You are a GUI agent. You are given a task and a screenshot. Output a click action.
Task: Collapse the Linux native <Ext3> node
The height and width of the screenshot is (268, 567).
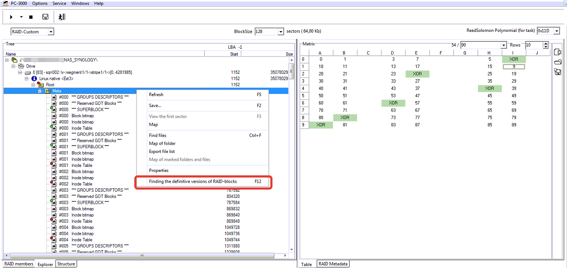(x=27, y=79)
